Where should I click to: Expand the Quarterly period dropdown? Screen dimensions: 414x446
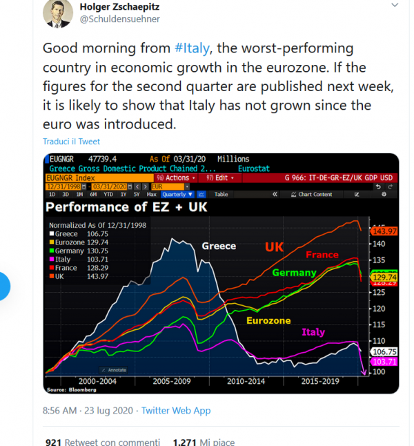pos(178,194)
